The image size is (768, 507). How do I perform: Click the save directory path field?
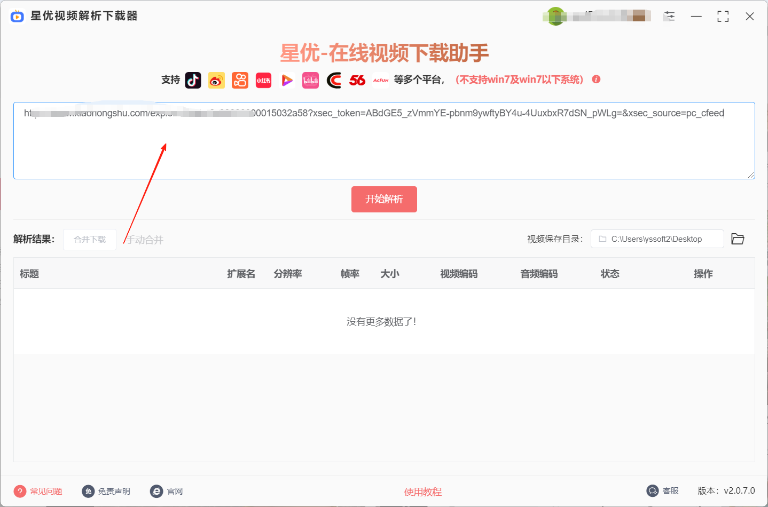657,239
